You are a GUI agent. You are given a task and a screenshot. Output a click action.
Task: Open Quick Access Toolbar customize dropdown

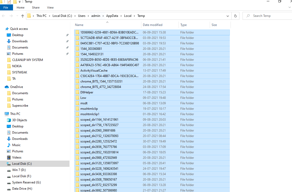[20, 2]
